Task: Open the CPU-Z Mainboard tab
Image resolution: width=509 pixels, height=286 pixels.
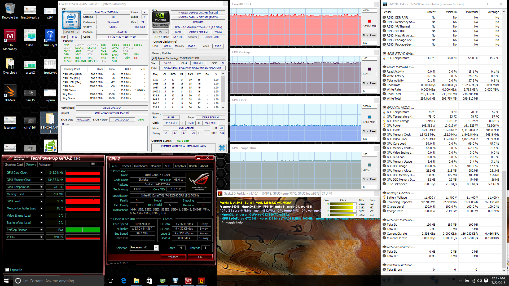Action: (x=141, y=166)
